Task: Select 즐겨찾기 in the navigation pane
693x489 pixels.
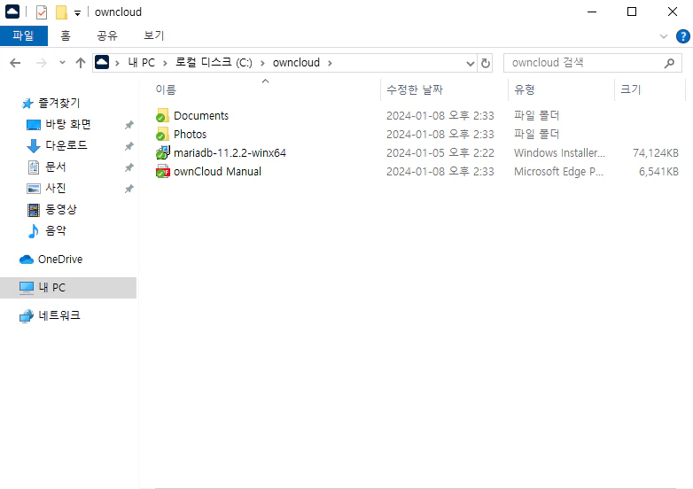Action: 59,104
